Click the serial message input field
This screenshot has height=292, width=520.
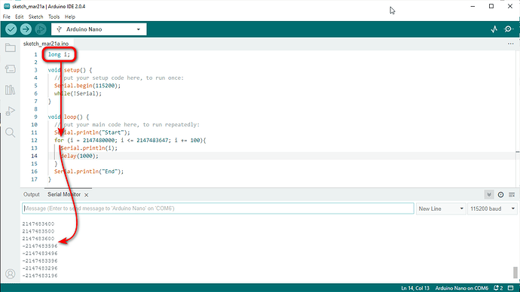[x=218, y=208]
